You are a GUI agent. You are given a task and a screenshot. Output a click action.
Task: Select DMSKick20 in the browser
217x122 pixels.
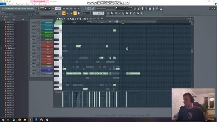pos(11,67)
